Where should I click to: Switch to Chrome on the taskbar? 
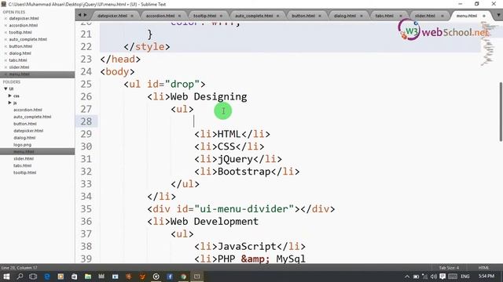pyautogui.click(x=183, y=277)
